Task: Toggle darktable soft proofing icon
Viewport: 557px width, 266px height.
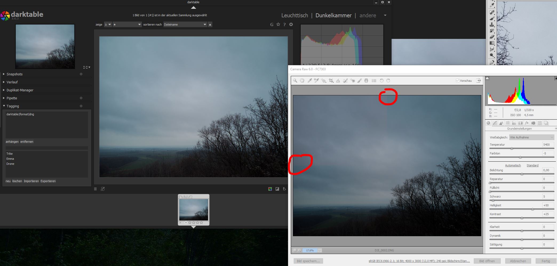Action: click(270, 189)
